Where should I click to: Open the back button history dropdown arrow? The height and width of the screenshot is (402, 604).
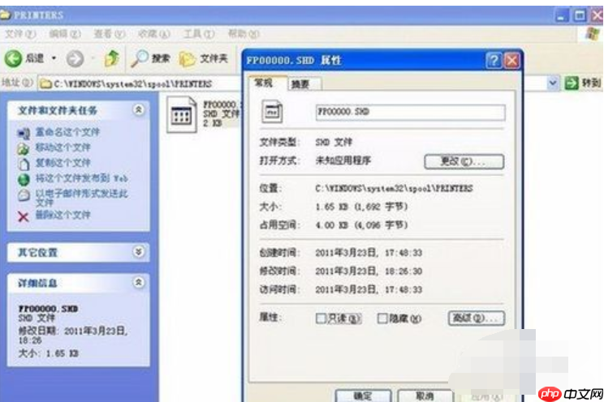point(54,58)
